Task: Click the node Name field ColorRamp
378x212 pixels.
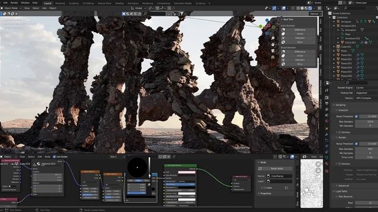Action: point(279,176)
